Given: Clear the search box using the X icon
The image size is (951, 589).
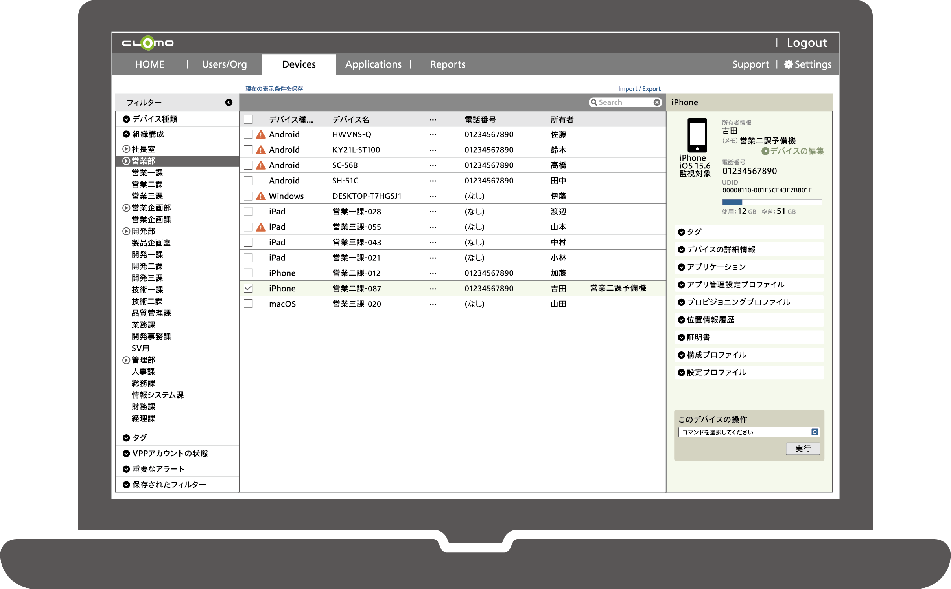Looking at the screenshot, I should pos(656,102).
